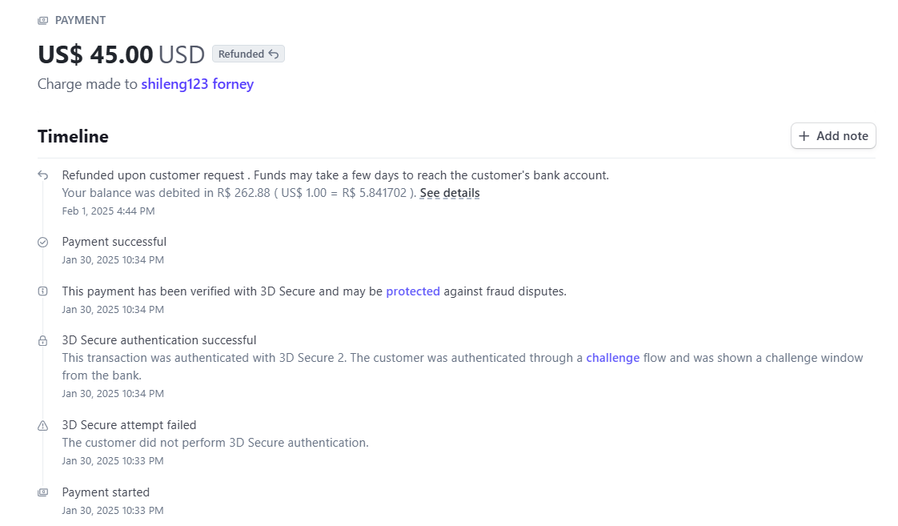
Task: Click the refund arrow icon in Refunded badge
Action: 274,54
